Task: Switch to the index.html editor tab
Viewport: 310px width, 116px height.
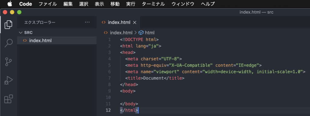Action: (119, 23)
